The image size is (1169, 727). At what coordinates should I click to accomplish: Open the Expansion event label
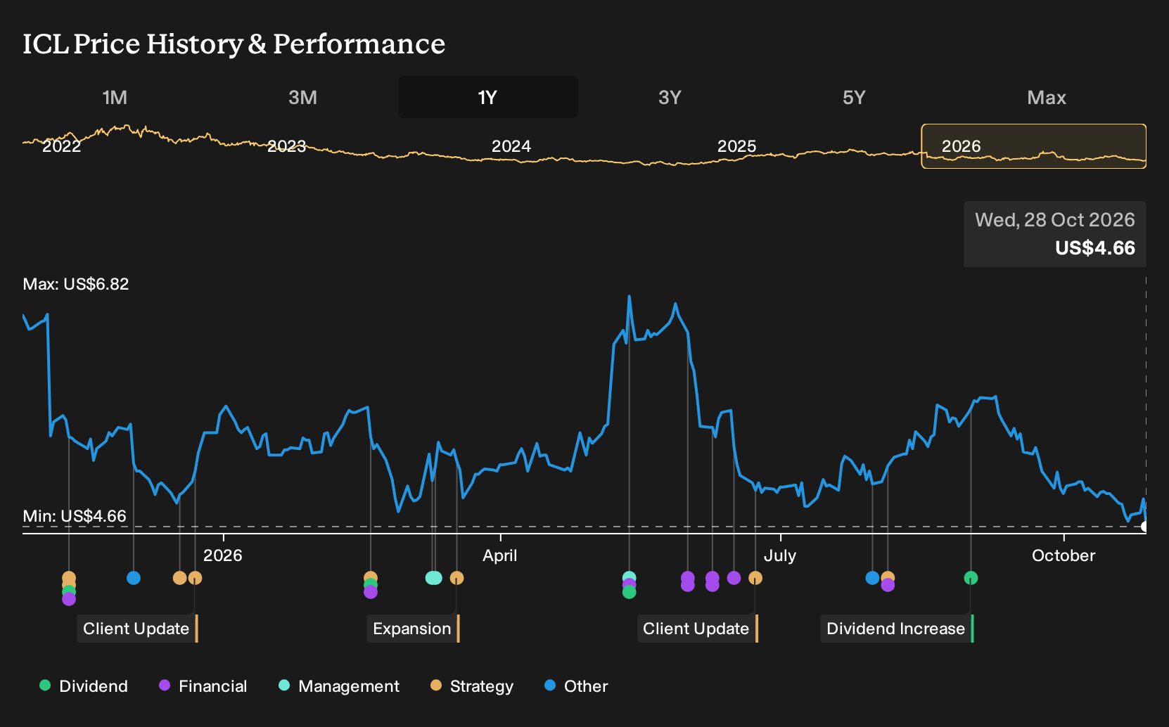[413, 629]
